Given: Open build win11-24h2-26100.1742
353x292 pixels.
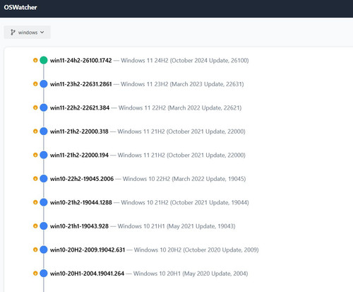Looking at the screenshot, I should click(81, 60).
